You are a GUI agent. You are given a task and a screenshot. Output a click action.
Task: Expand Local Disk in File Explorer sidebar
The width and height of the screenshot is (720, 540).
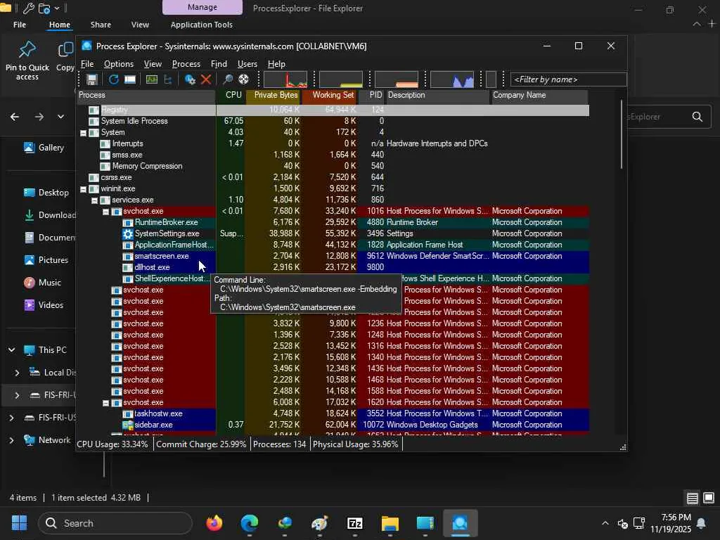coord(17,373)
